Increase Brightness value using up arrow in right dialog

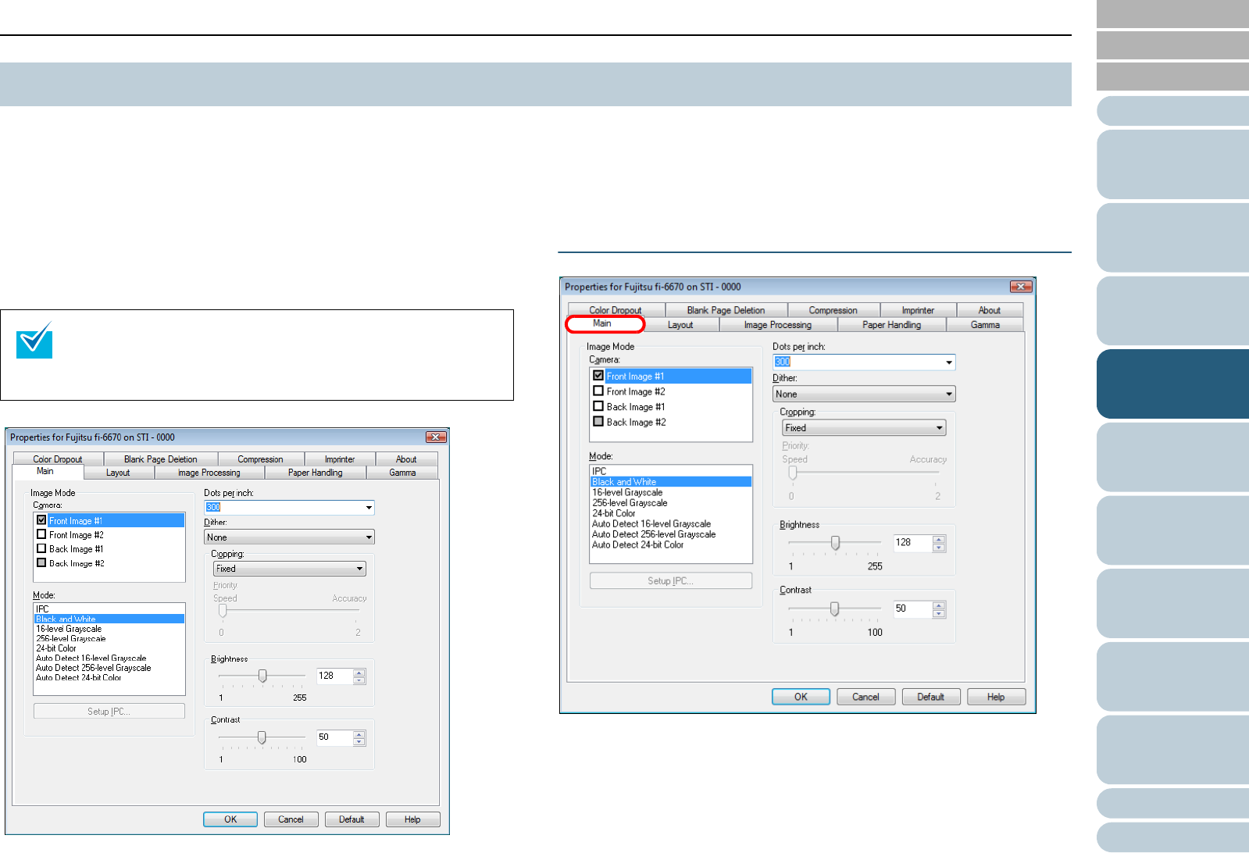(939, 539)
